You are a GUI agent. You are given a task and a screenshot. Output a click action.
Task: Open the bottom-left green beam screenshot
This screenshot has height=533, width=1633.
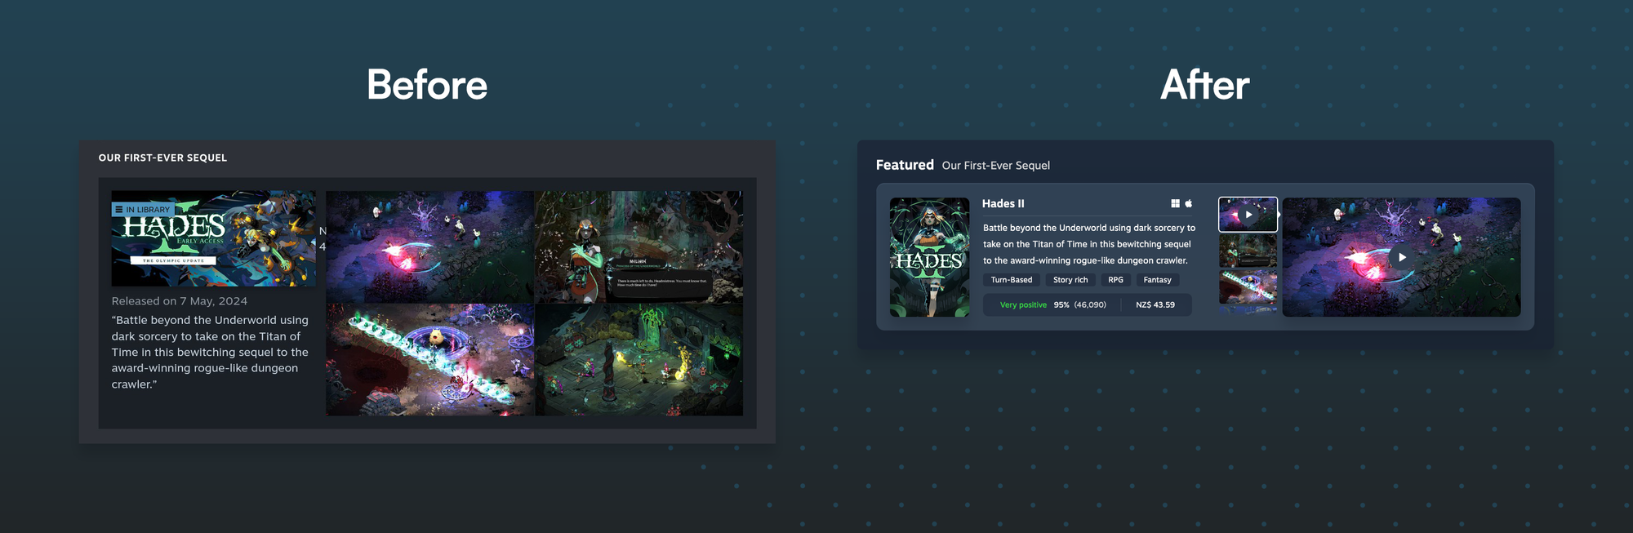tap(429, 360)
